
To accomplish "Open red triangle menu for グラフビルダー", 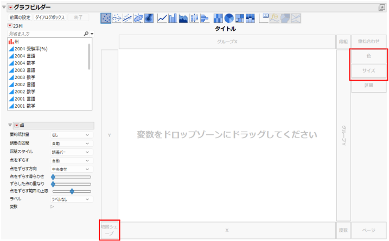I will pyautogui.click(x=10, y=8).
